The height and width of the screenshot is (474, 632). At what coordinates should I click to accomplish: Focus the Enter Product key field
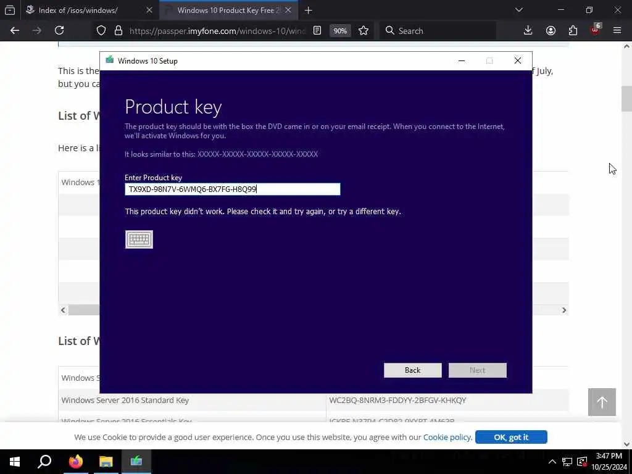pyautogui.click(x=232, y=189)
